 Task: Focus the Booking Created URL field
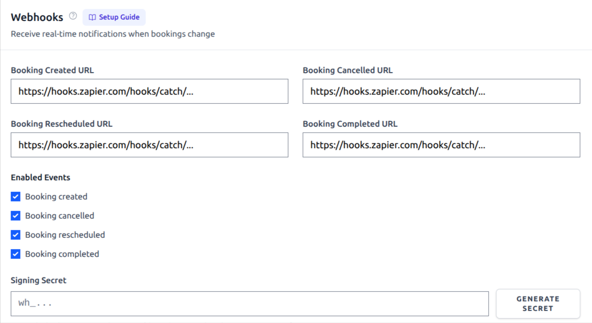(x=149, y=91)
